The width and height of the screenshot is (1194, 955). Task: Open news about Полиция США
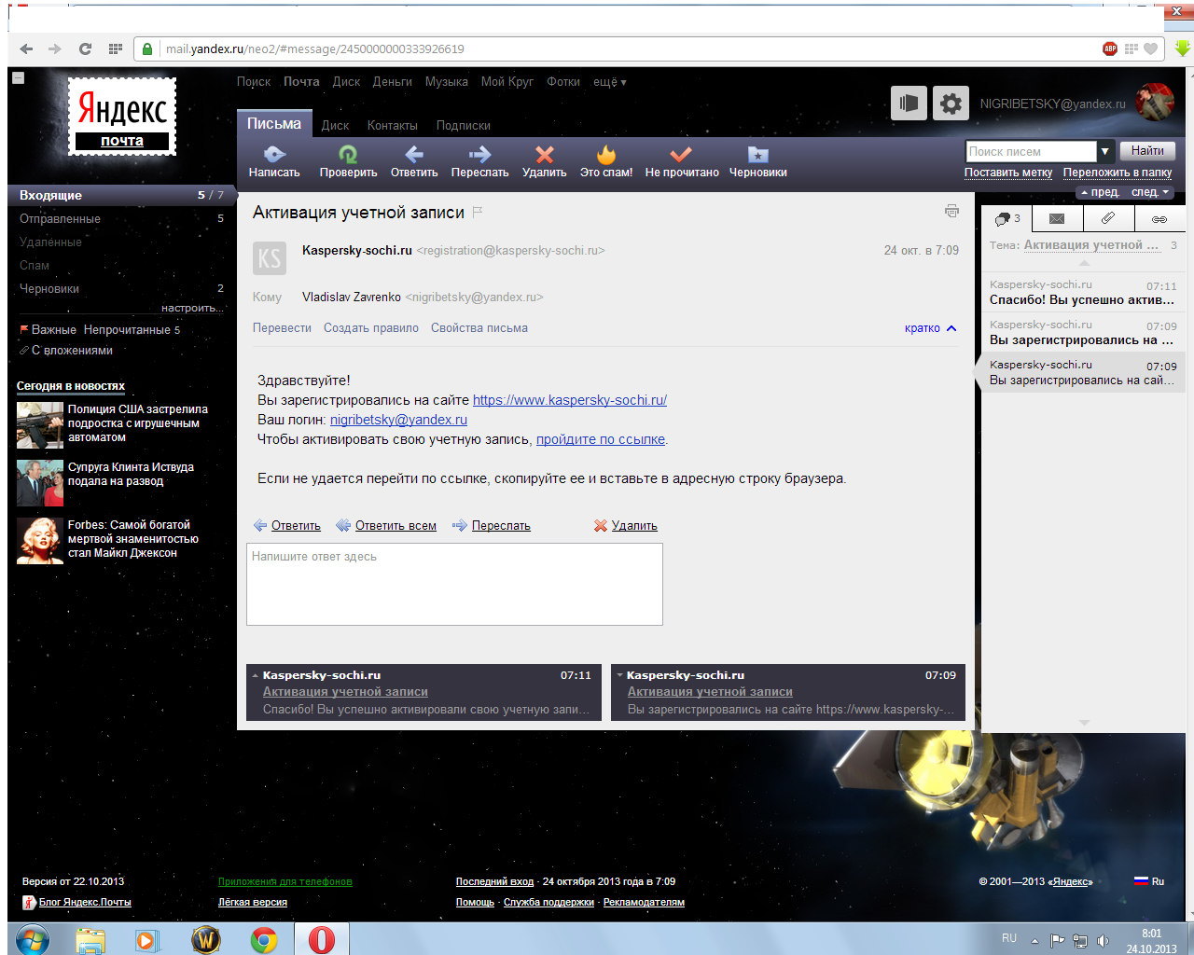tap(138, 423)
